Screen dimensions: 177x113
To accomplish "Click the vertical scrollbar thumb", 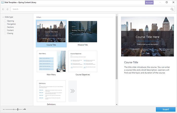I will click(117, 47).
